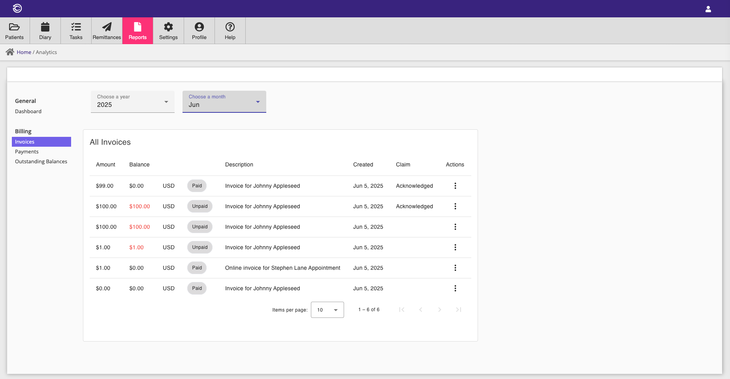This screenshot has height=379, width=730.
Task: Open Settings gear icon
Action: 168,27
